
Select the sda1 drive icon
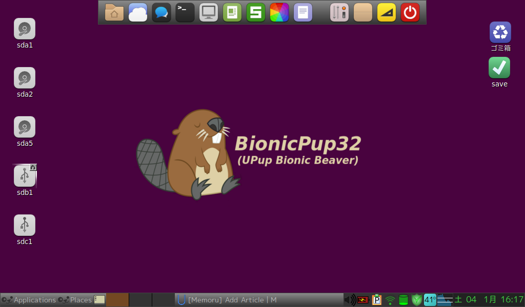tap(25, 29)
